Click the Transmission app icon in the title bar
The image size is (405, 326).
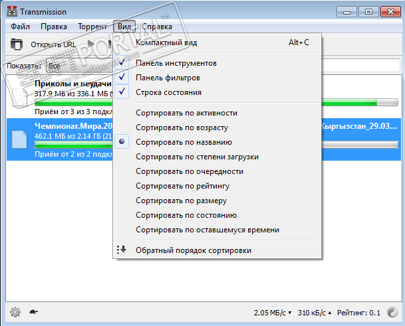tap(12, 11)
